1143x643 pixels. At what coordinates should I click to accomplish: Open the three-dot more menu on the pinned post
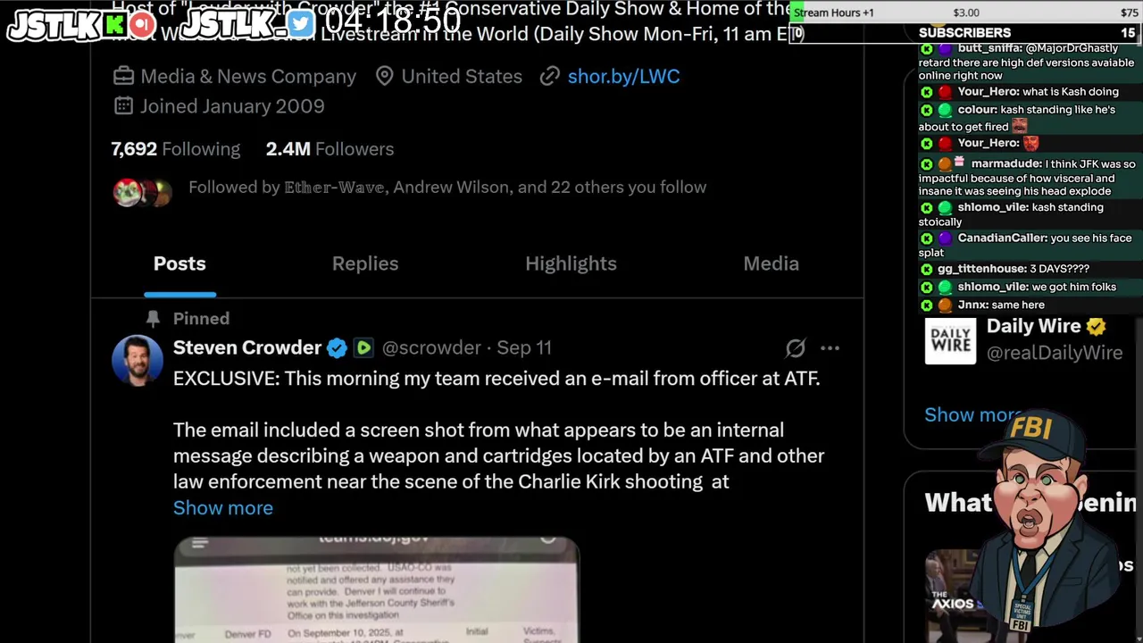tap(830, 348)
